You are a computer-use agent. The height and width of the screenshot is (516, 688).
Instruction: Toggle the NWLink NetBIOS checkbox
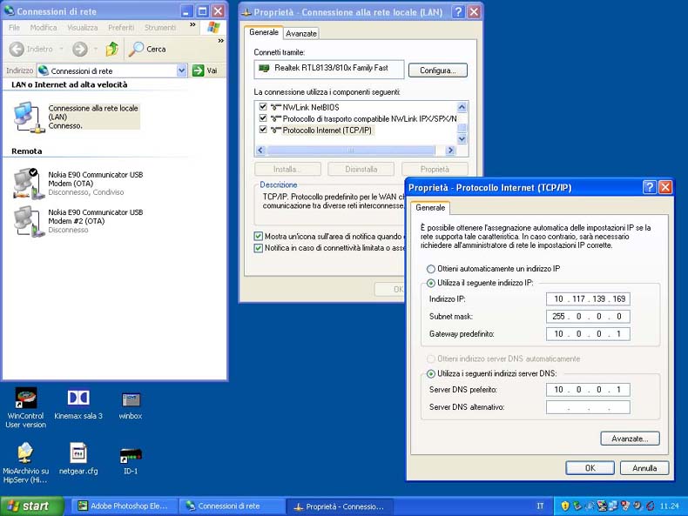point(263,106)
